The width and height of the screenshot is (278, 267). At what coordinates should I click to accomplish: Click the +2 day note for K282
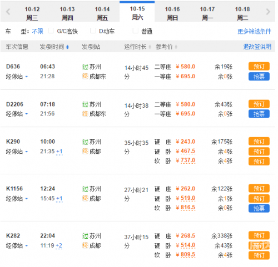pos(59,245)
